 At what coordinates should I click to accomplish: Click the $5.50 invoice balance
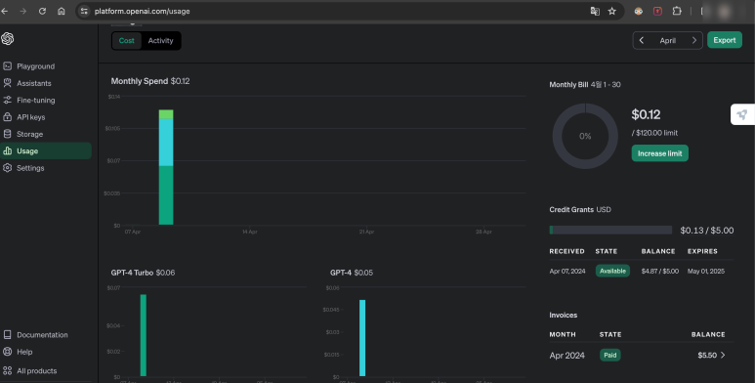707,355
